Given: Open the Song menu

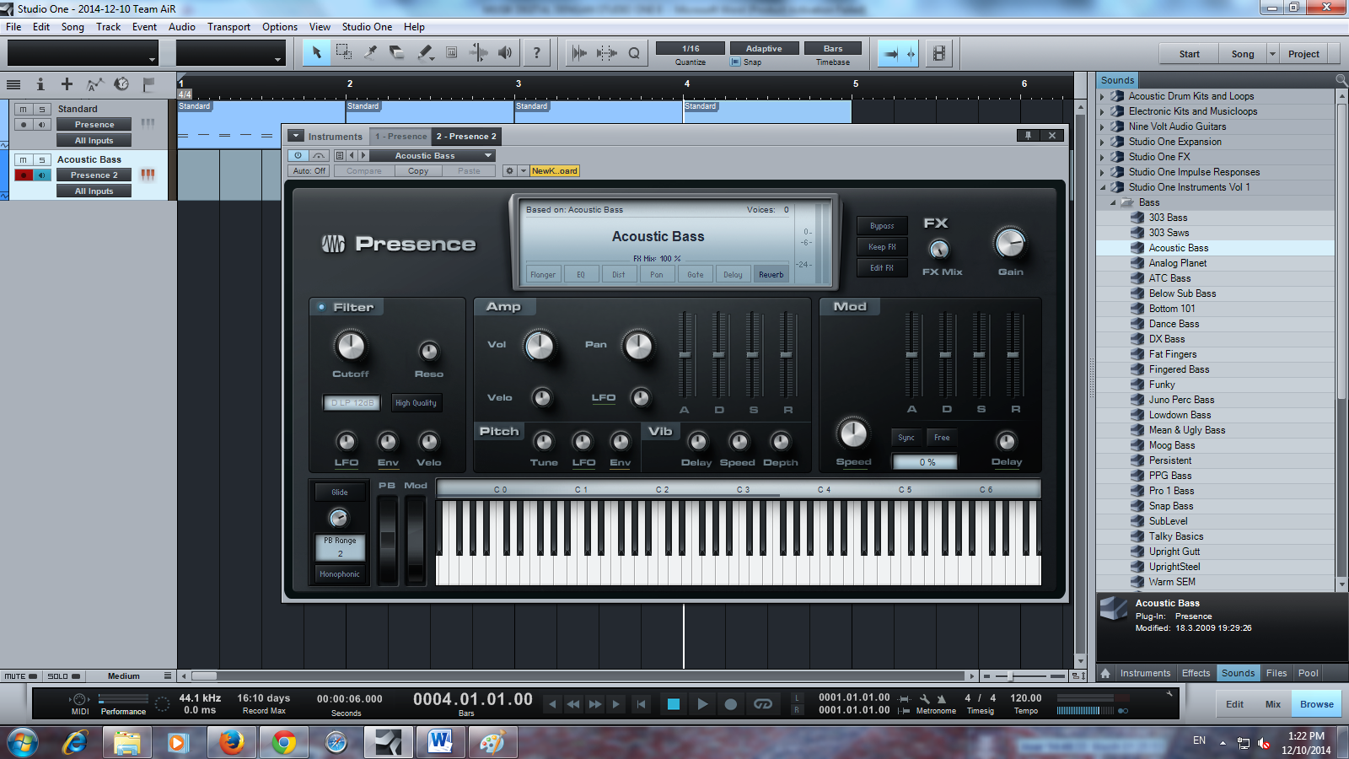Looking at the screenshot, I should click(x=73, y=27).
